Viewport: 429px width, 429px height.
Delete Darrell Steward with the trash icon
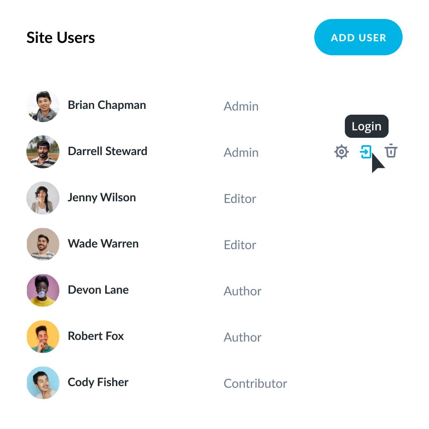click(391, 152)
